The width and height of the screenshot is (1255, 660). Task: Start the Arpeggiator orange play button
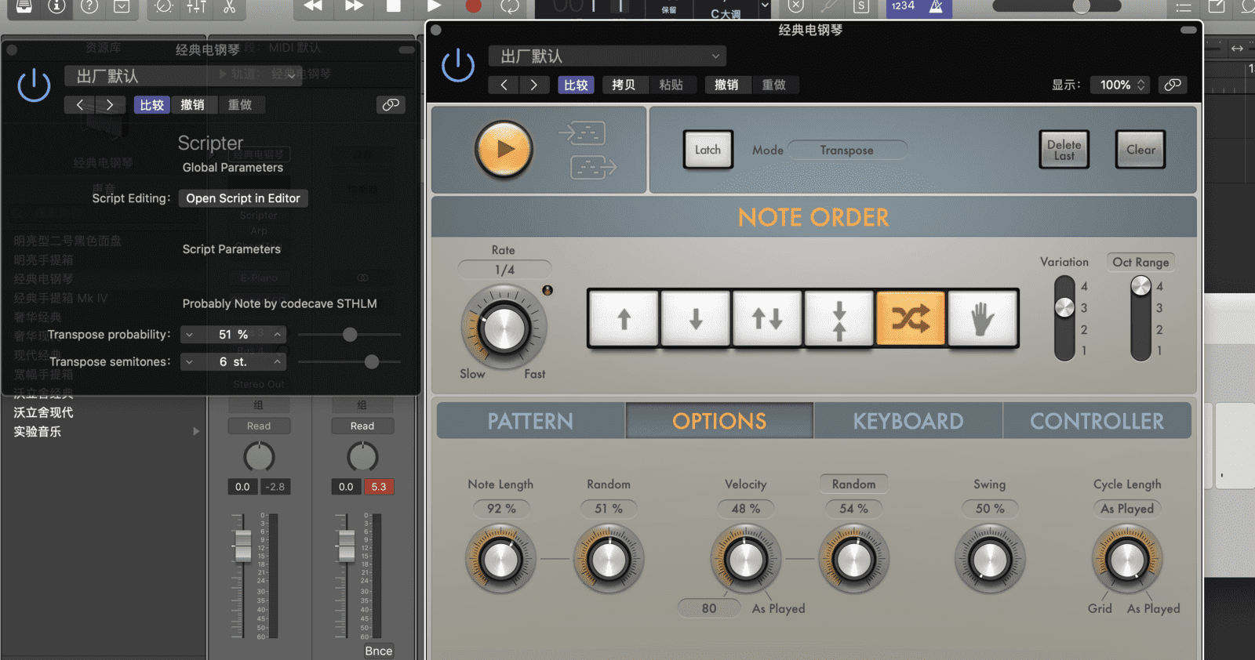click(504, 149)
